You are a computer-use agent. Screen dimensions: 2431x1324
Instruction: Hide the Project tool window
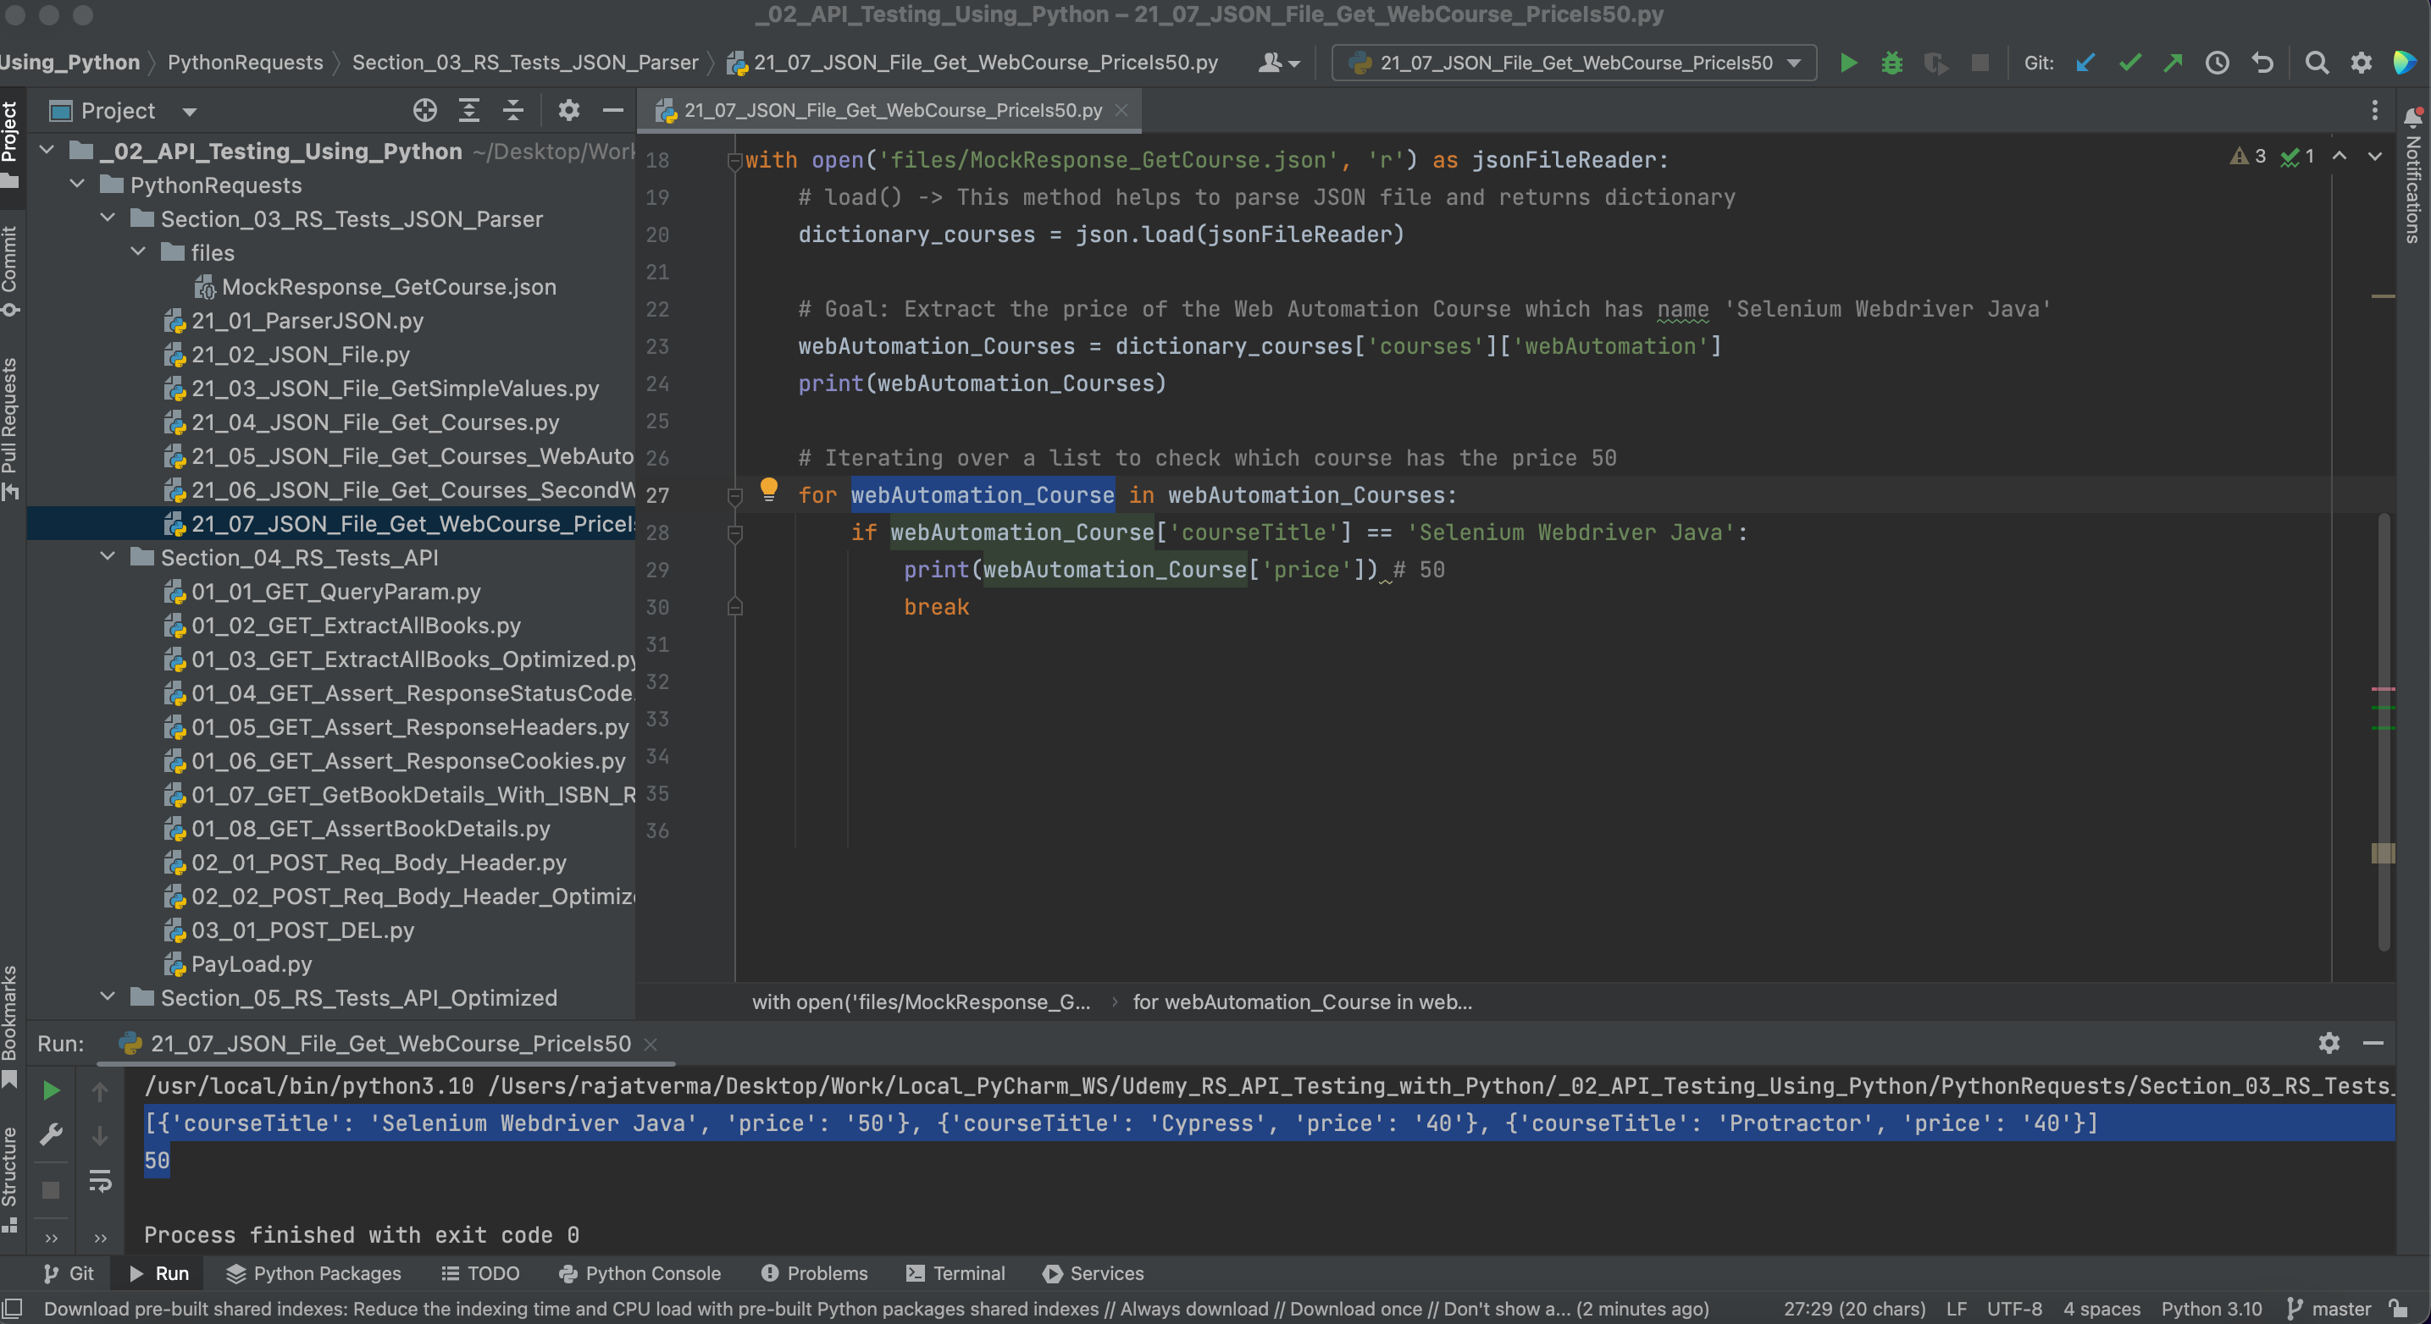[x=612, y=110]
